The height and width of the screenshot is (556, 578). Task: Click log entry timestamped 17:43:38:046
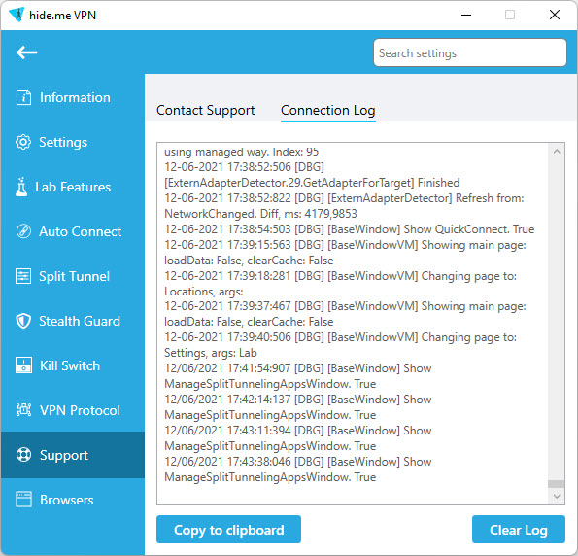pos(298,469)
